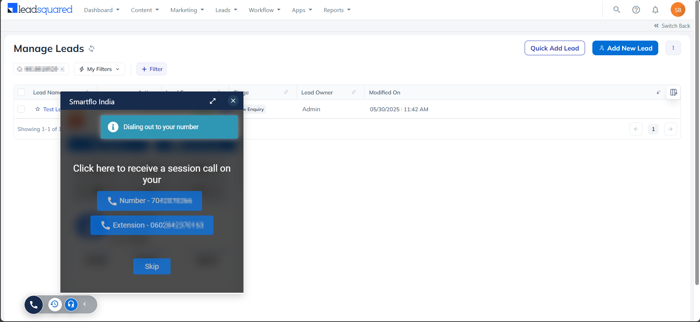Open the SB user profile avatar
Viewport: 700px width, 322px height.
(678, 10)
